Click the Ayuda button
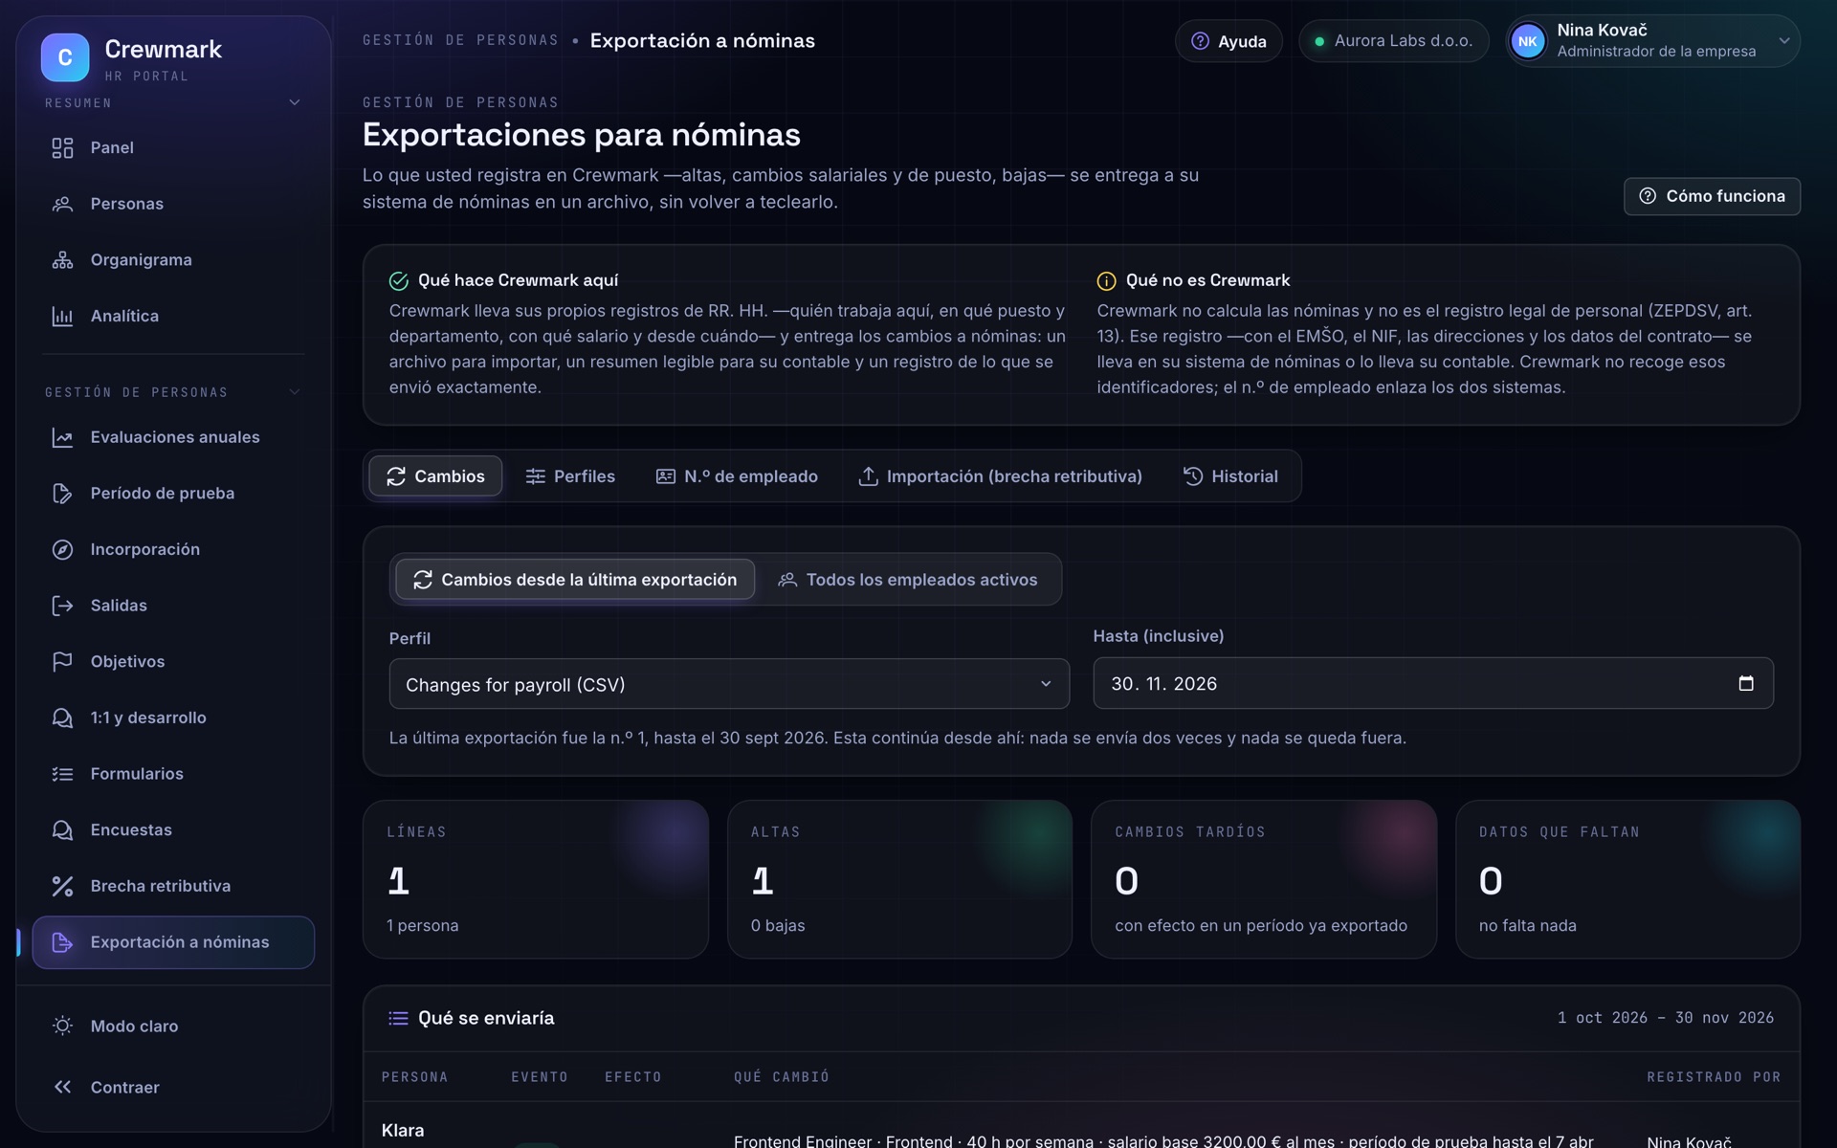Screen dimensions: 1837x1148 (x=1228, y=41)
